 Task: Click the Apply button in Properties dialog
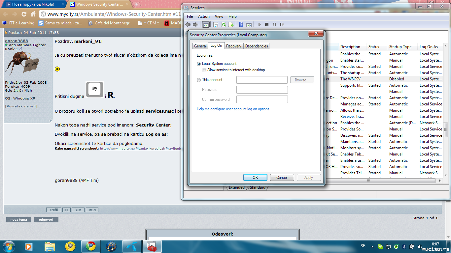[x=309, y=178]
